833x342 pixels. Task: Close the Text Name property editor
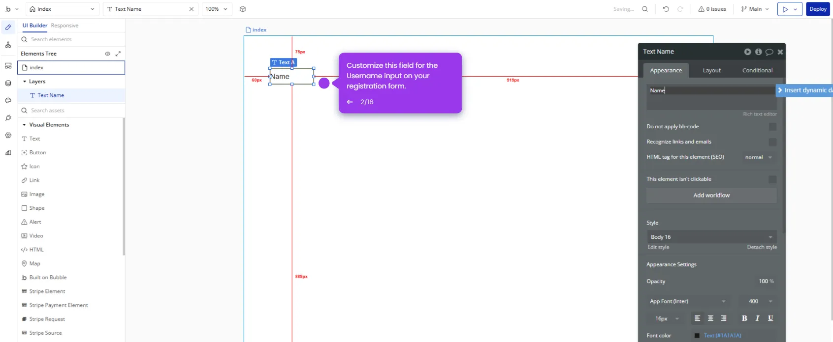[x=780, y=52]
